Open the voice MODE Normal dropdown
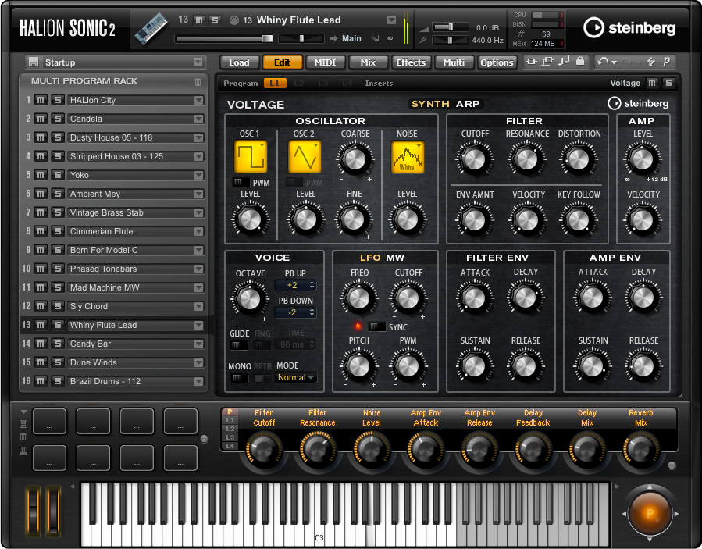702x549 pixels. point(297,377)
